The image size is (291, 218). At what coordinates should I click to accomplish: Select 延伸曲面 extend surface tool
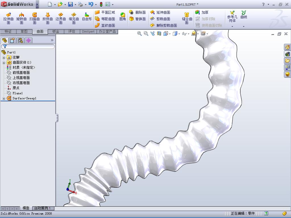pyautogui.click(x=160, y=12)
